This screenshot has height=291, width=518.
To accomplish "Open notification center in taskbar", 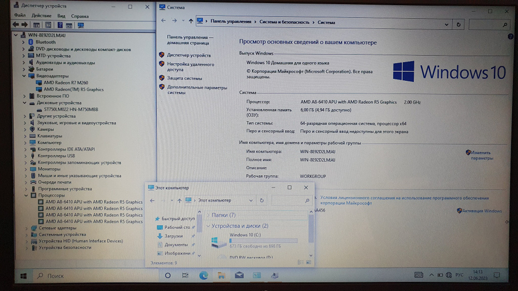I will click(497, 275).
